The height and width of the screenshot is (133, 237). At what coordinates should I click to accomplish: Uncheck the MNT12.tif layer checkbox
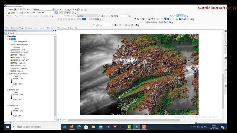10,90
